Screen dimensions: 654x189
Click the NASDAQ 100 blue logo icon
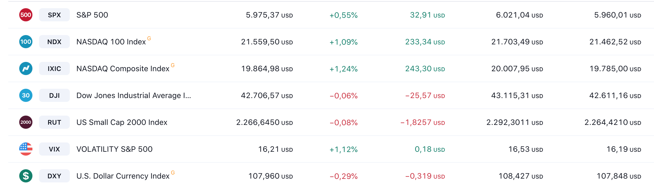coord(26,42)
